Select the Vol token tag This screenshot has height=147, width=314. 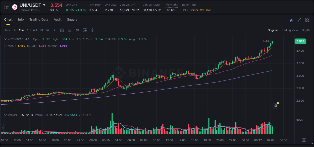202,10
